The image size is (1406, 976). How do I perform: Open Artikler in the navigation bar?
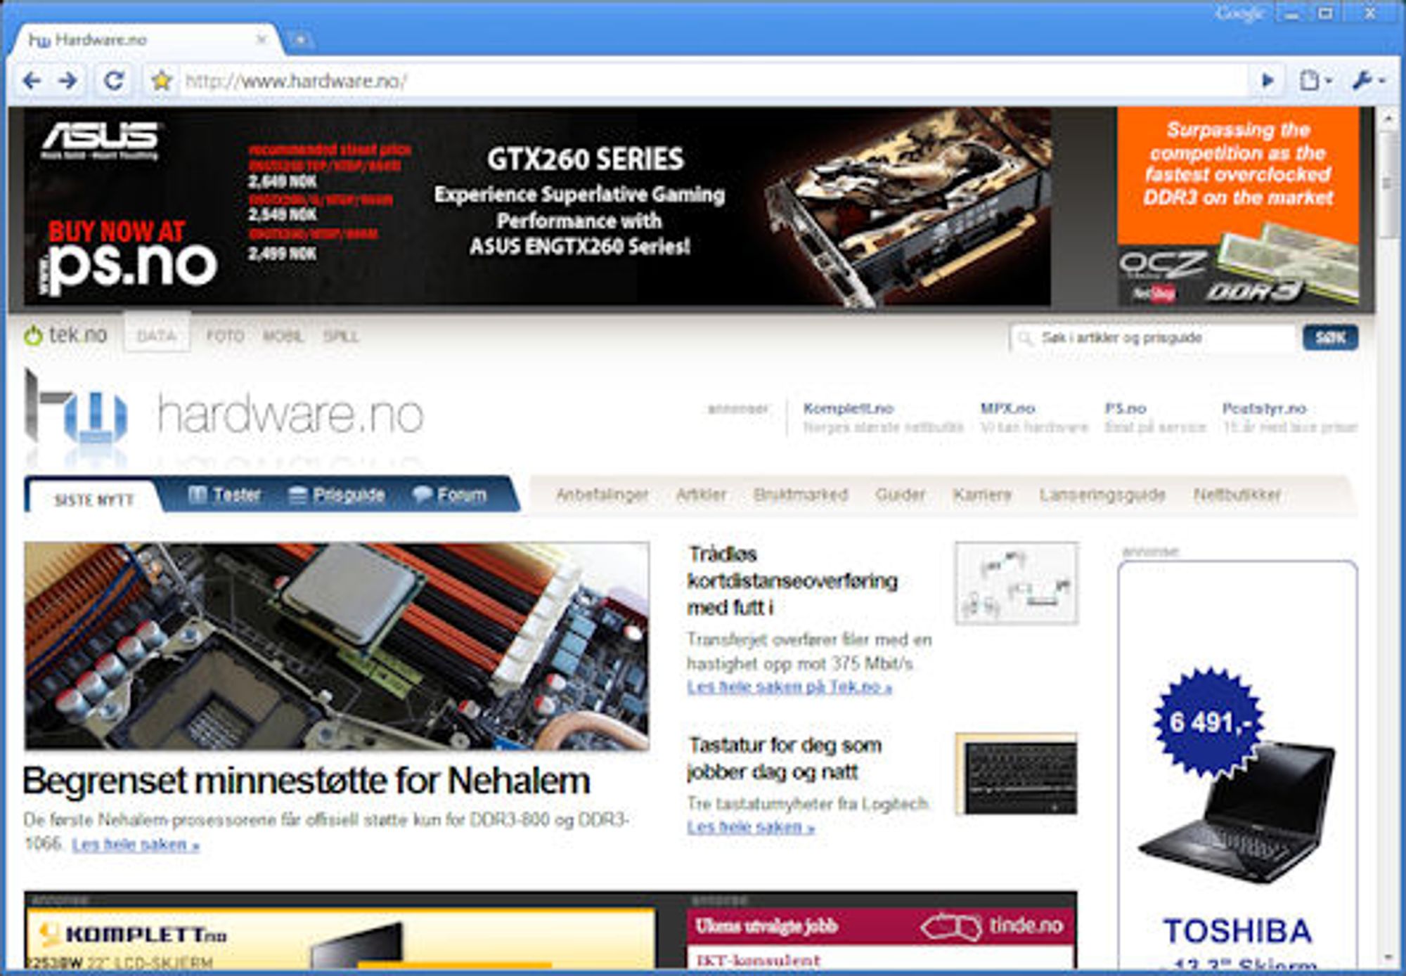[x=701, y=495]
